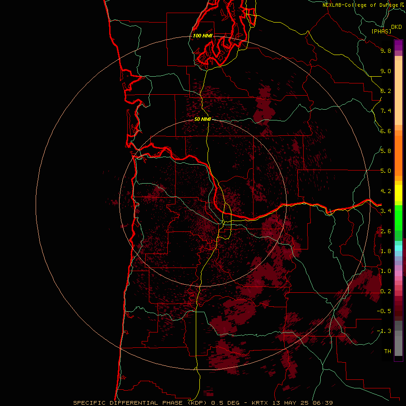Viewport: 406px width, 406px height.
Task: Click the NEXLAB-College of DuPage credit text
Action: (361, 5)
